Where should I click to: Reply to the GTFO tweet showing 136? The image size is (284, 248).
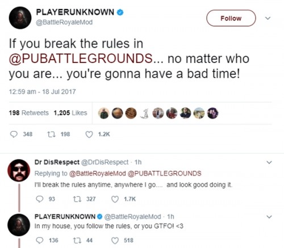click(39, 240)
